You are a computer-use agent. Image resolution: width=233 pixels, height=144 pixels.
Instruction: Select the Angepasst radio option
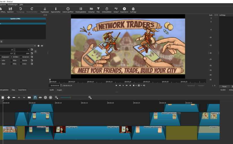coord(5,57)
